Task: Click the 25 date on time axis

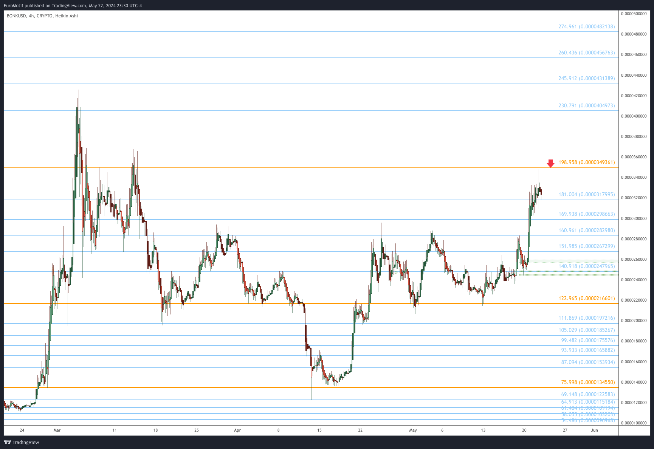Action: pyautogui.click(x=197, y=430)
